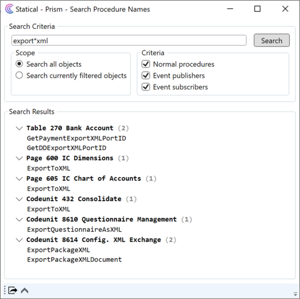The image size is (300, 299).
Task: Click the 'Table 270 Bank Account' header text
Action: tap(70, 128)
